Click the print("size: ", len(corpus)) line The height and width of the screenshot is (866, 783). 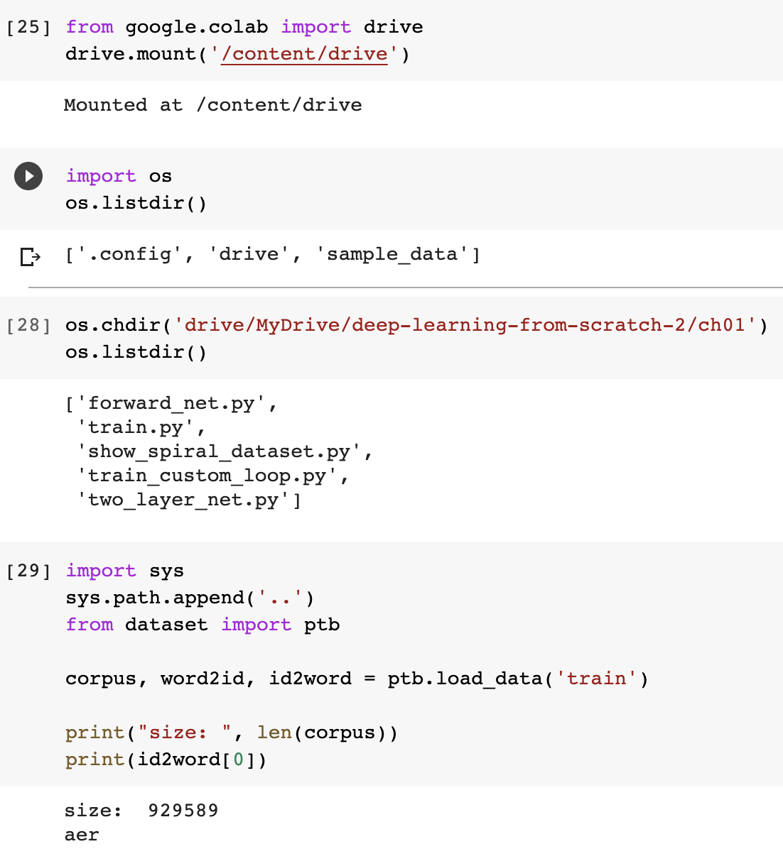232,733
